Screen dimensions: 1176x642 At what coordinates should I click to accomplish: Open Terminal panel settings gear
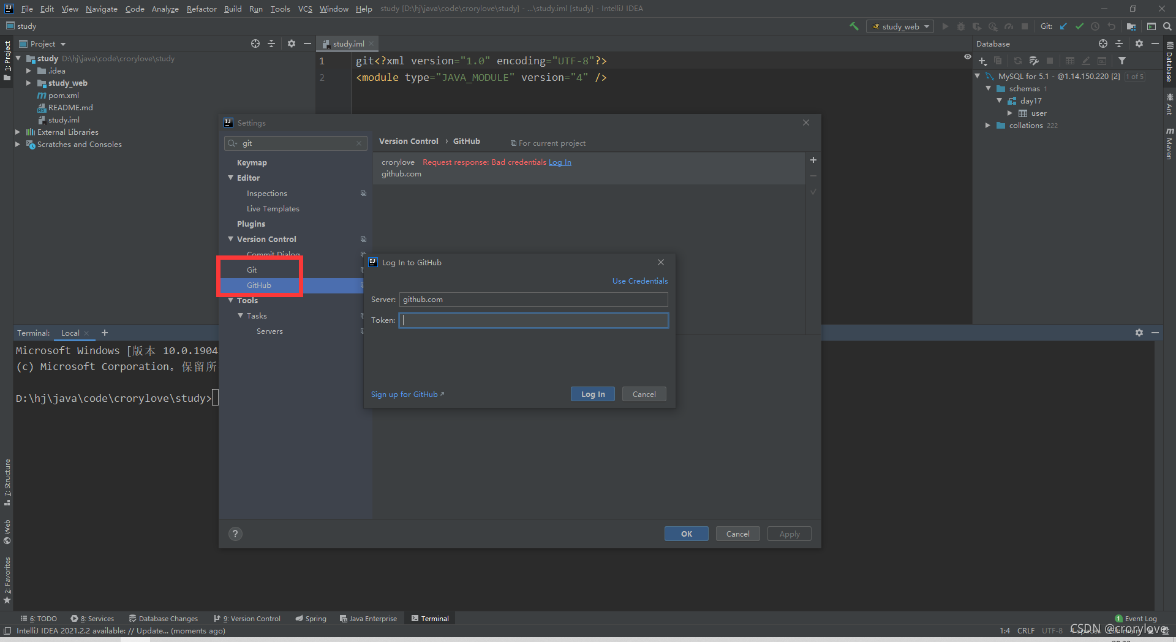(1139, 333)
